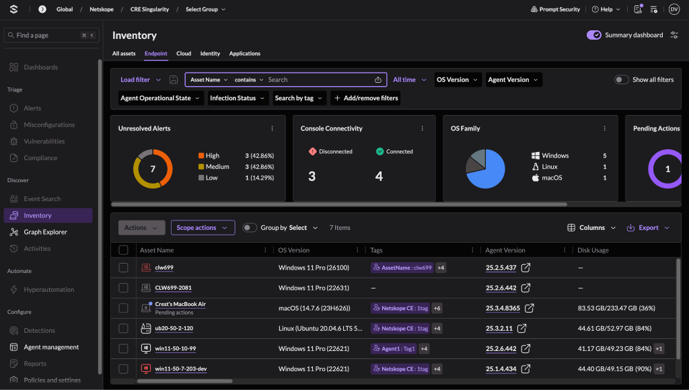Open the OS Family card options menu

coord(605,128)
